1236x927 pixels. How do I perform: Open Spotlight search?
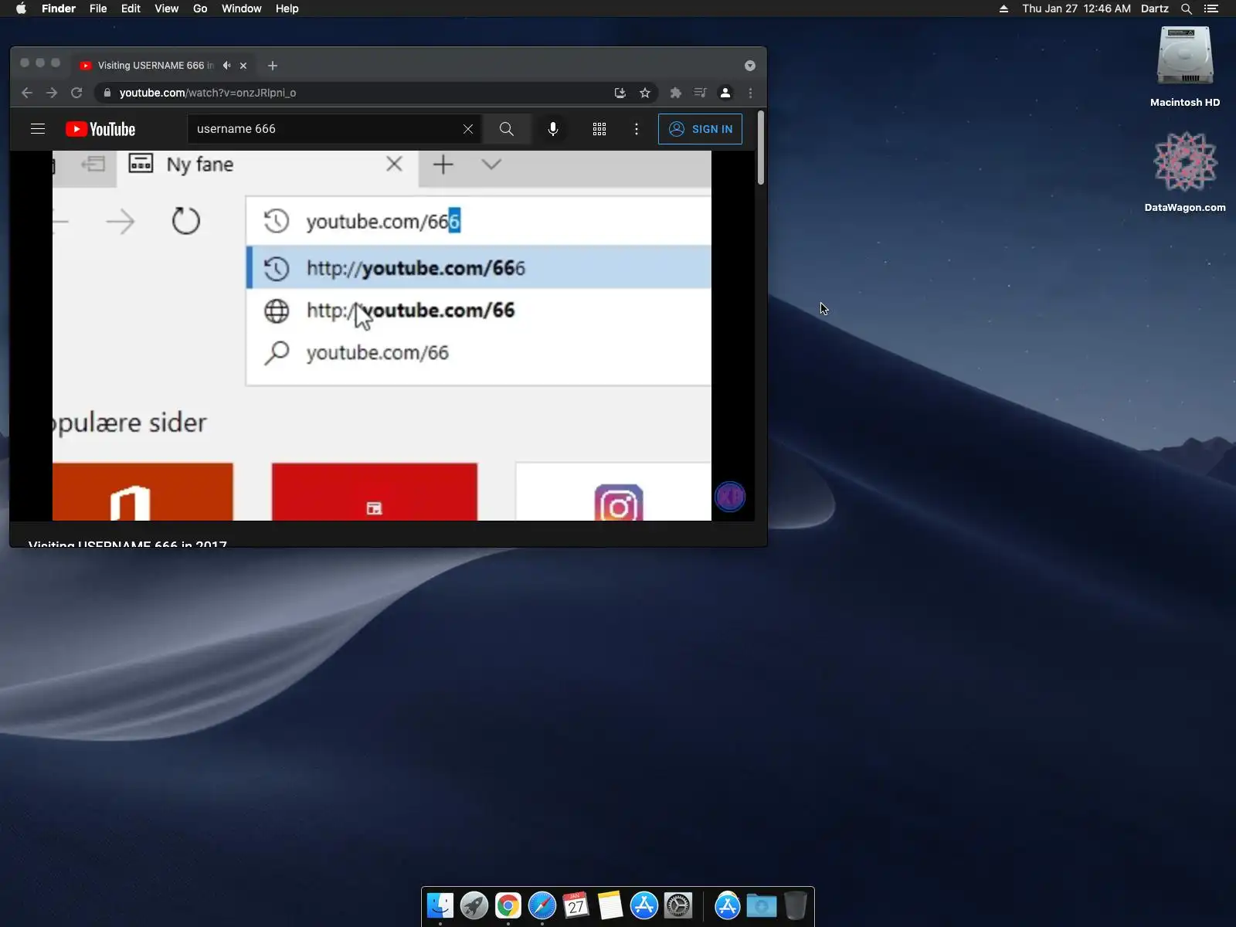point(1187,8)
